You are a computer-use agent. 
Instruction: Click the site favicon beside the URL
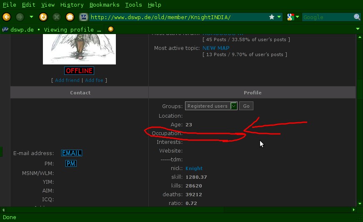tap(84, 17)
